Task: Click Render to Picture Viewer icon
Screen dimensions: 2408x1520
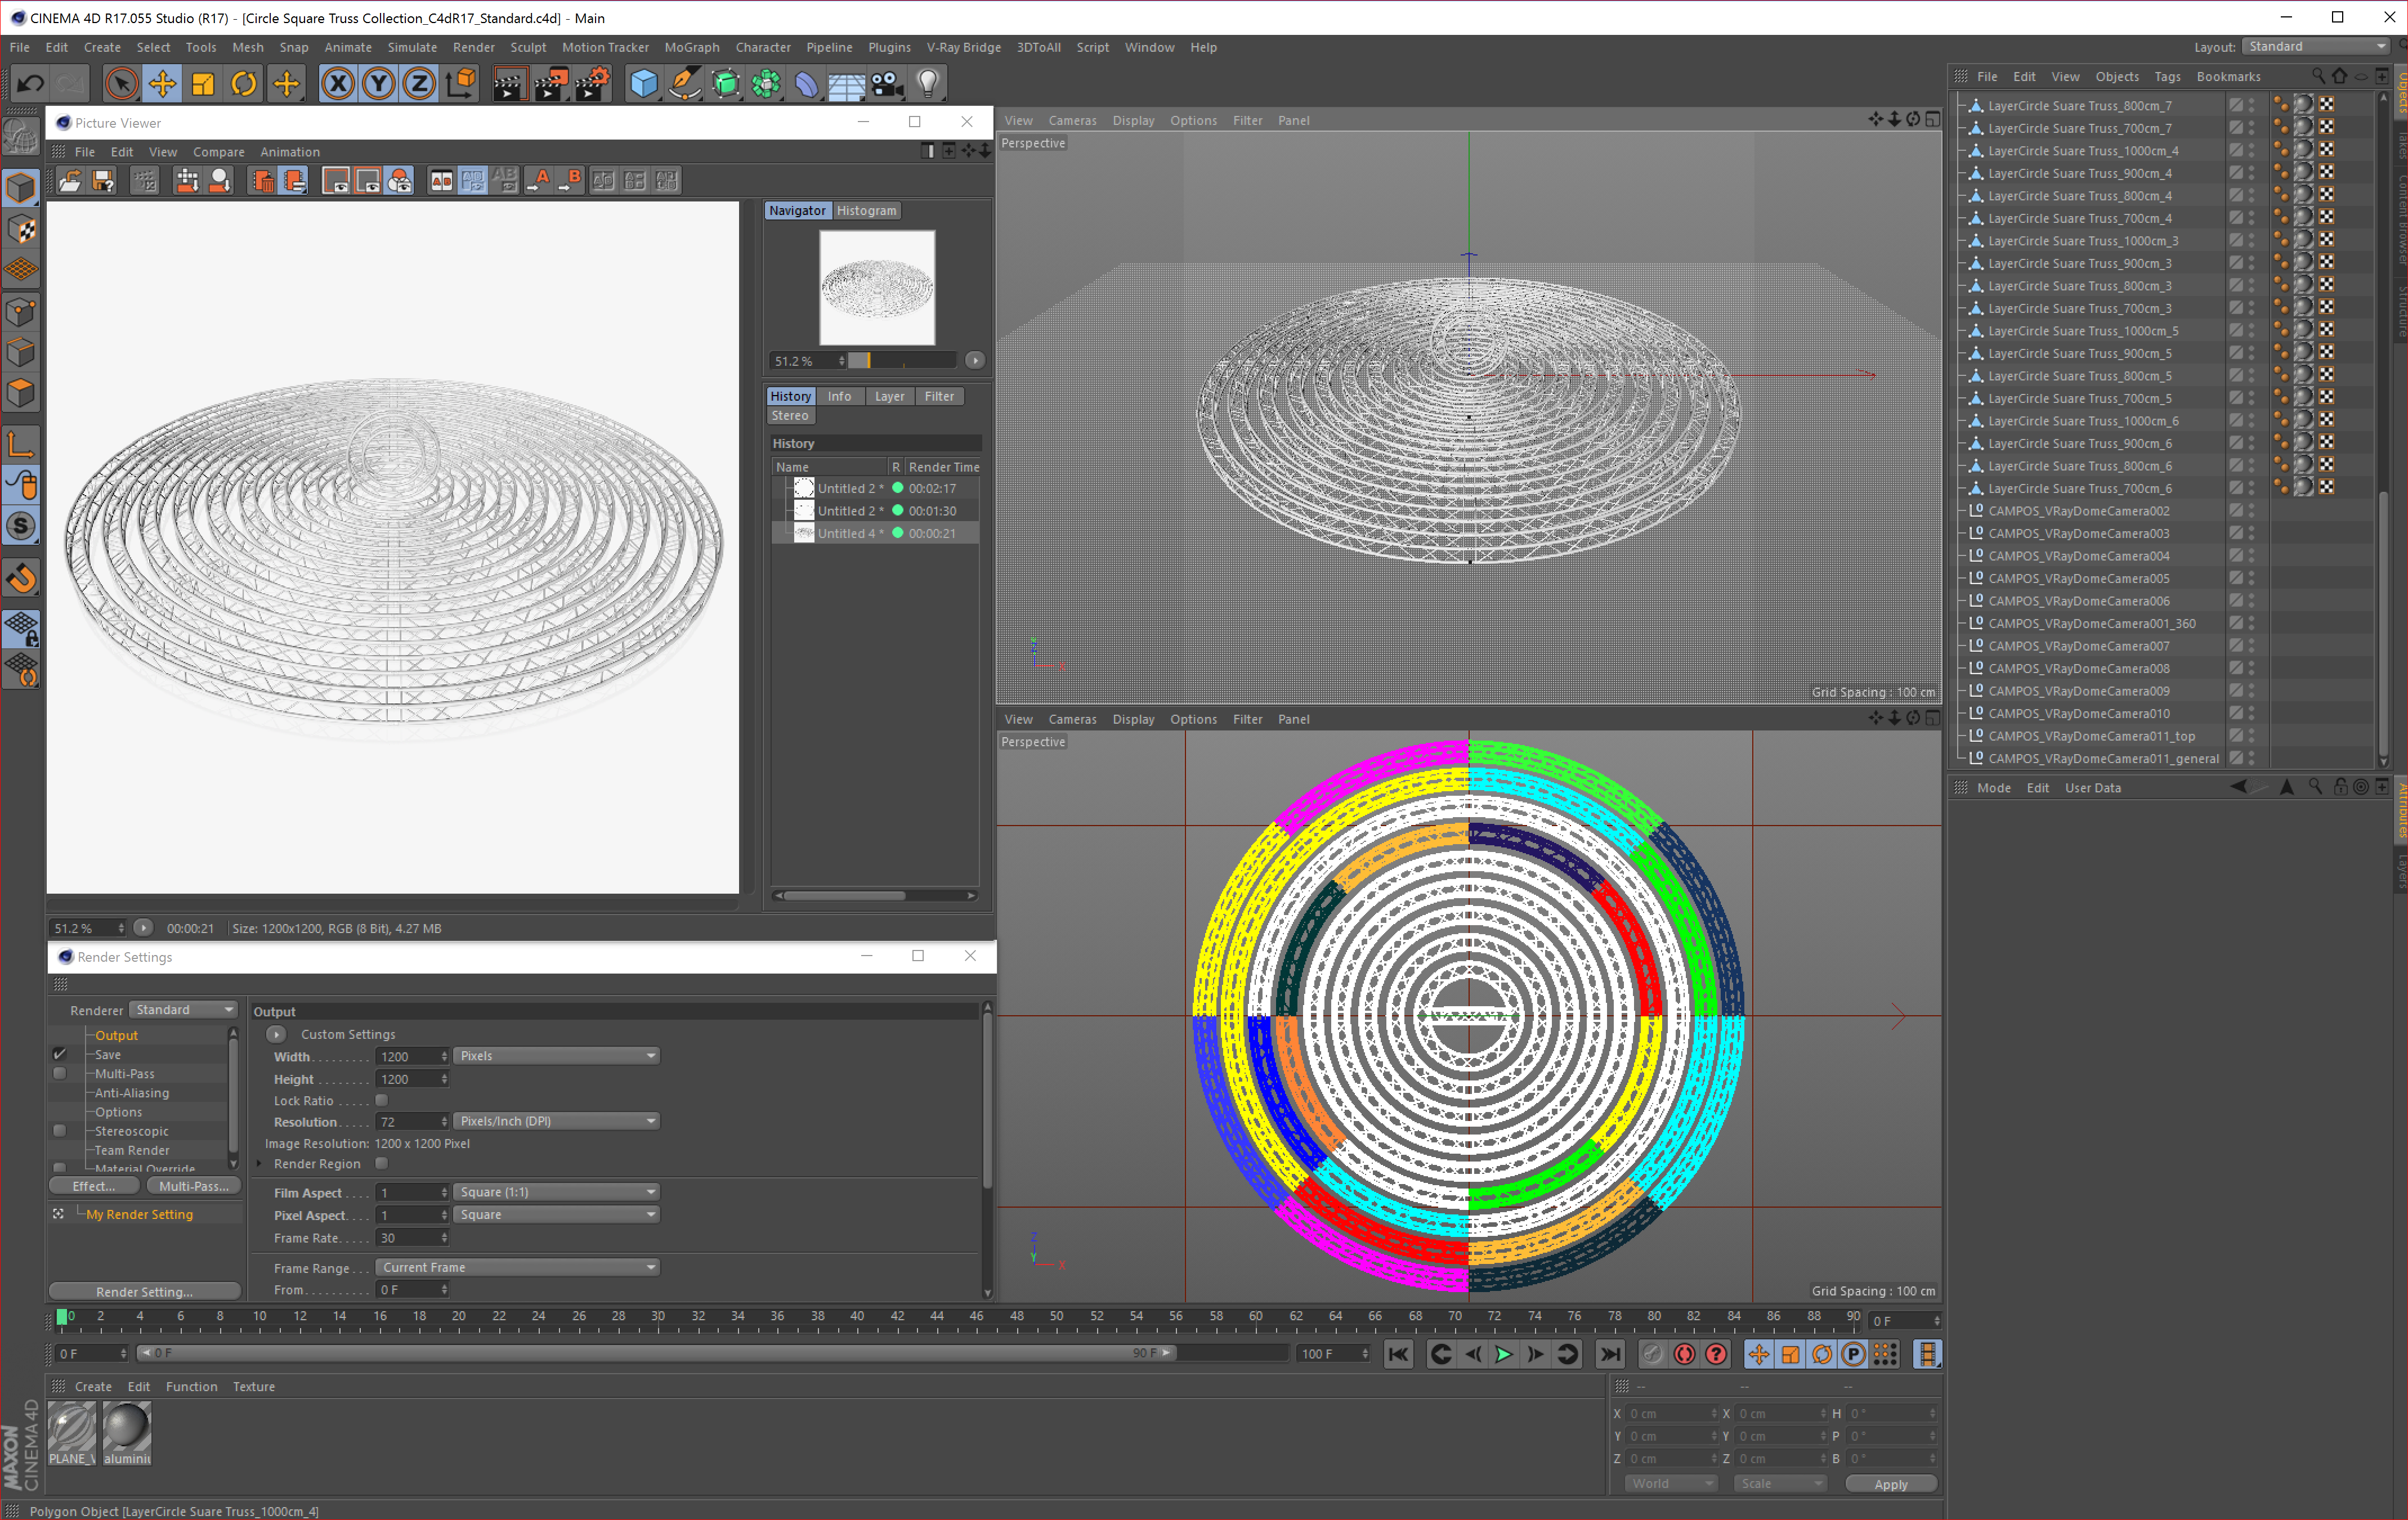Action: tap(551, 84)
